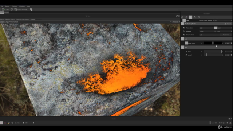Switch to the 2D View tab

coord(7,13)
